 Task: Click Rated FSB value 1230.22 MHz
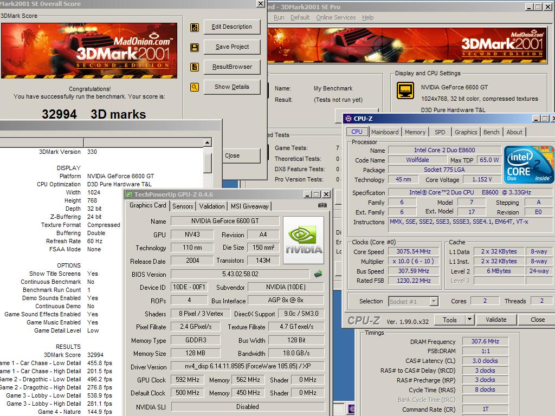coord(414,281)
